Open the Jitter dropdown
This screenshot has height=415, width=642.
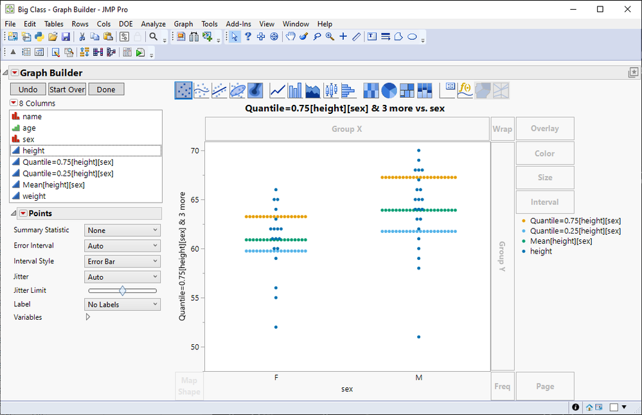click(x=122, y=277)
